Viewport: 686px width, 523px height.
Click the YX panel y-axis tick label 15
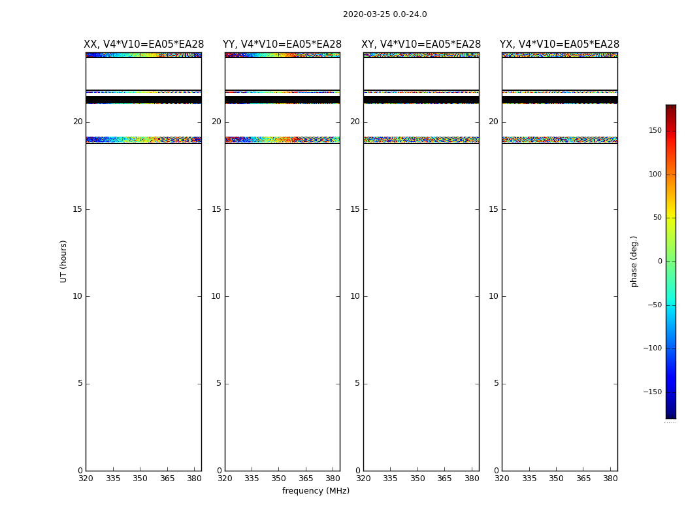[493, 209]
